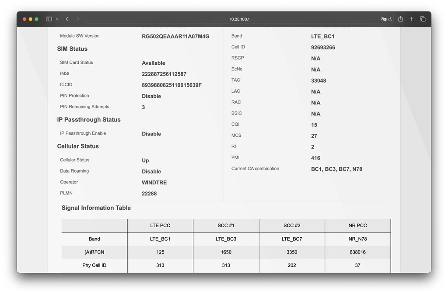Click the PIN Protection Disable value
Screen dimensions: 448x295
151,96
